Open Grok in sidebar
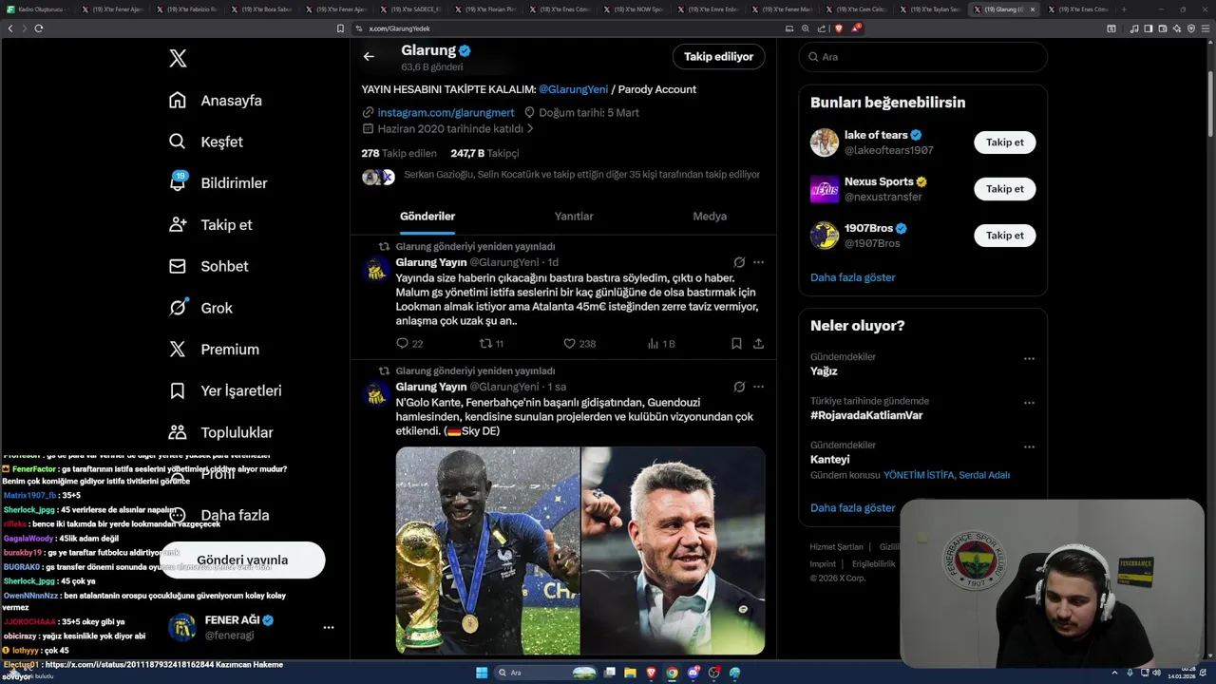The image size is (1216, 684). [200, 308]
